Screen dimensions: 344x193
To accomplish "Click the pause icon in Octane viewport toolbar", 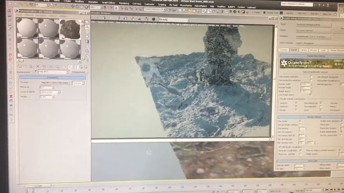I will click(111, 18).
